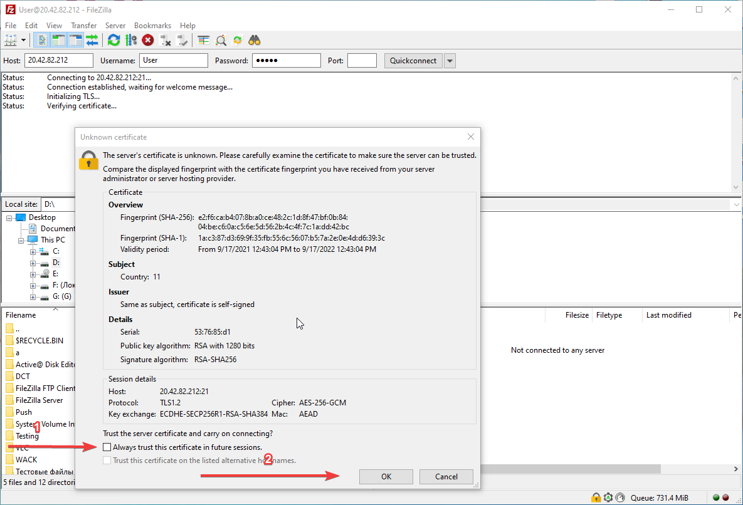Select the parent directory '..' entry
Screen dimensions: 743x505
(x=18, y=329)
